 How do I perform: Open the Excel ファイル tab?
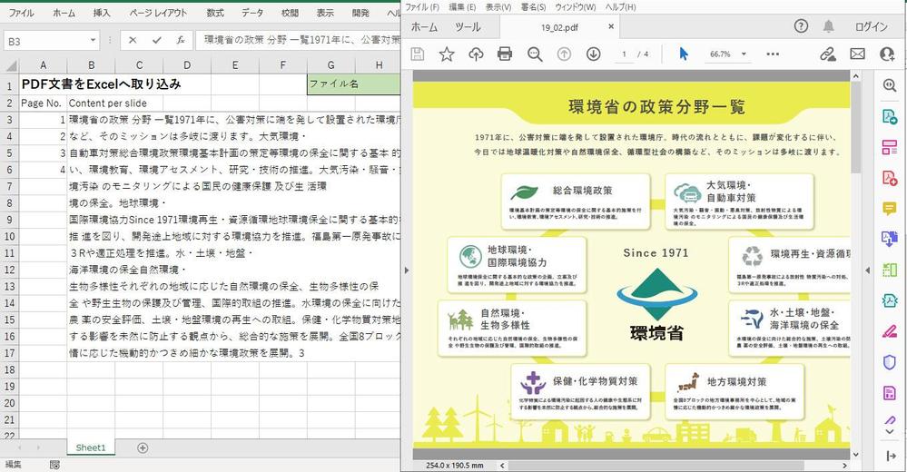[x=21, y=12]
